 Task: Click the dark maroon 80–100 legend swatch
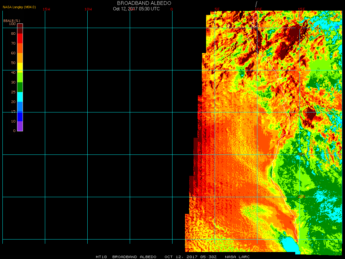click(x=20, y=29)
